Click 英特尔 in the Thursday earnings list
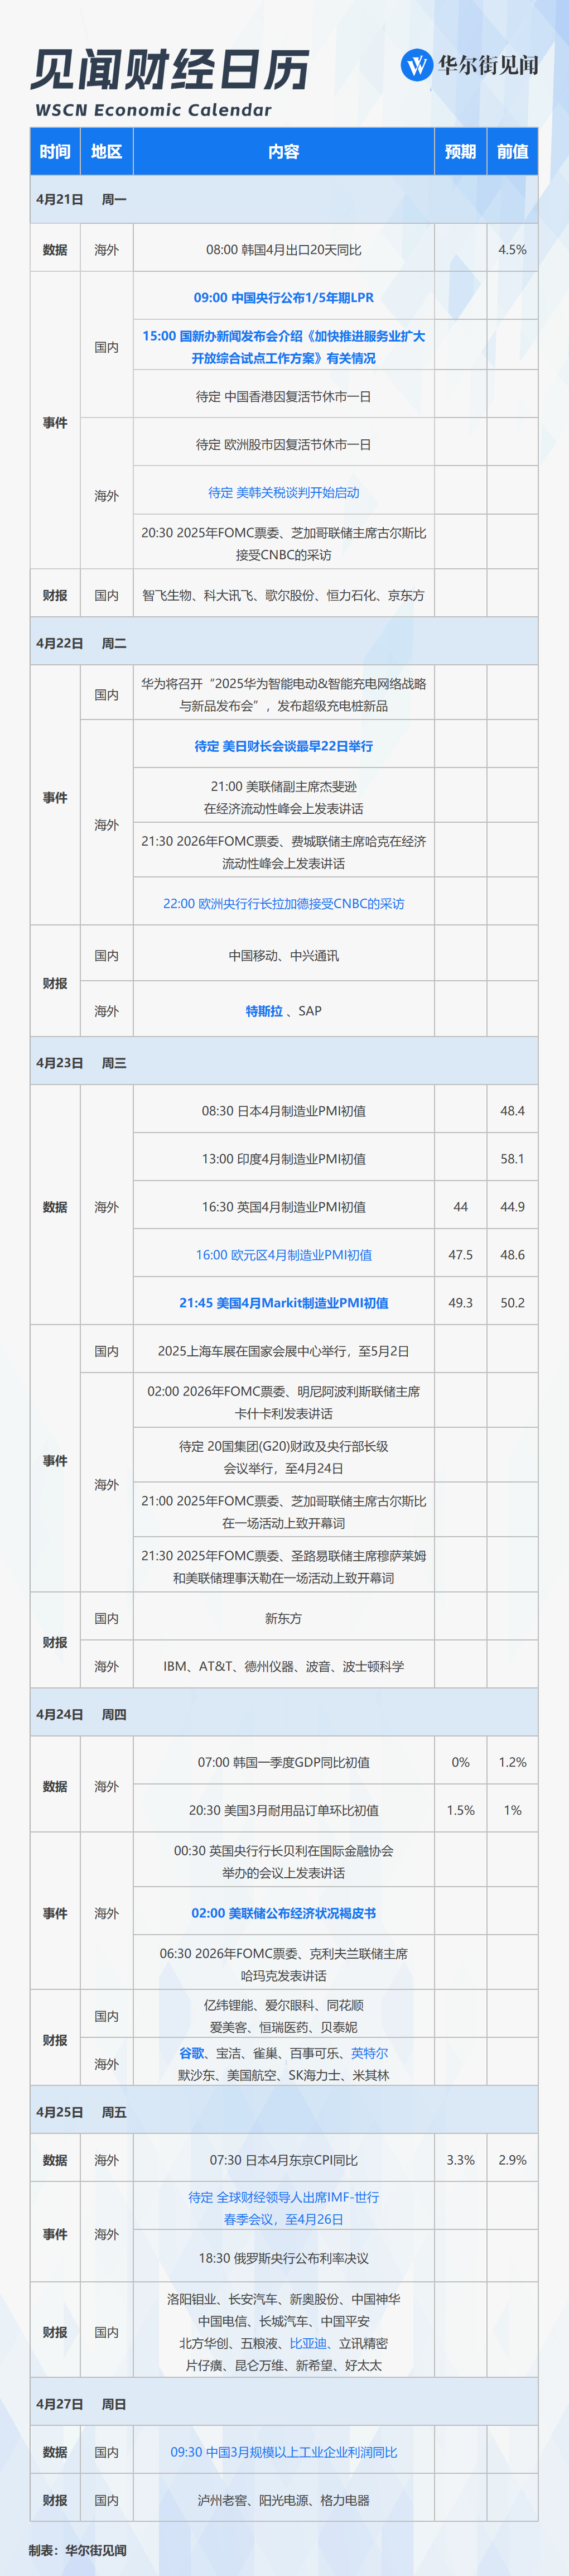The width and height of the screenshot is (569, 2576). click(370, 2053)
